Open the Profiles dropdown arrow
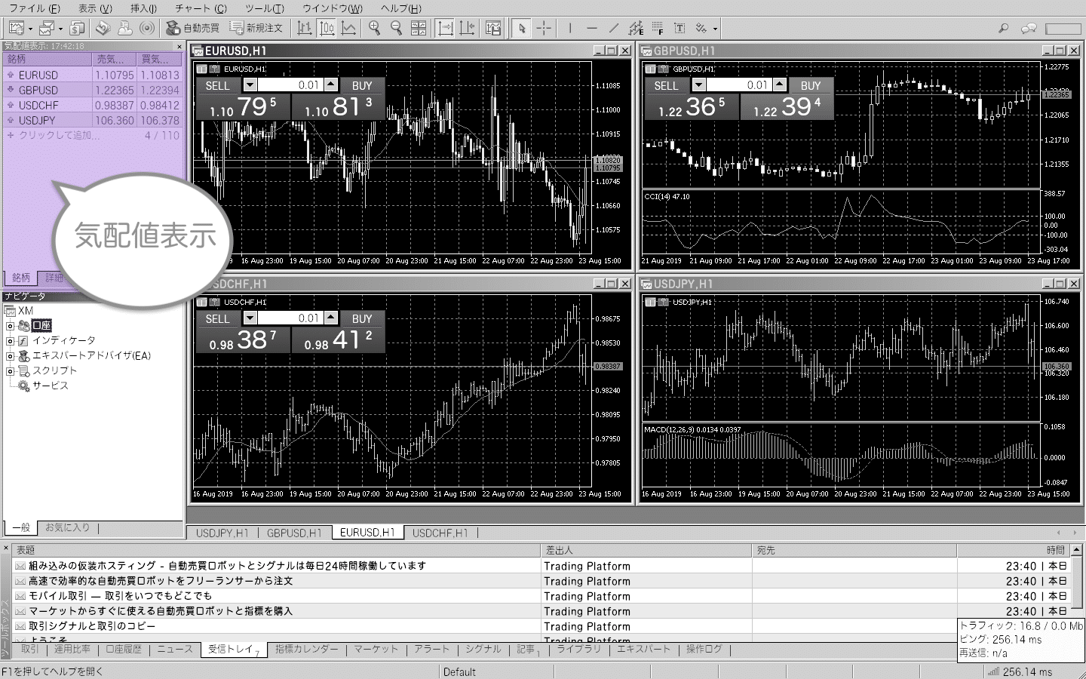Image resolution: width=1086 pixels, height=679 pixels. (x=60, y=29)
